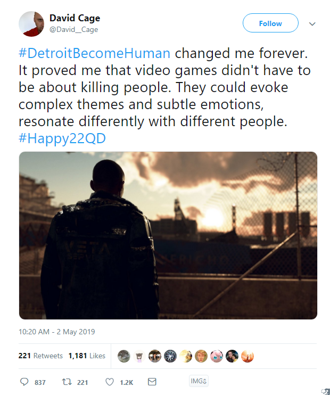
Task: Like the tweet with the heart icon
Action: tap(110, 382)
